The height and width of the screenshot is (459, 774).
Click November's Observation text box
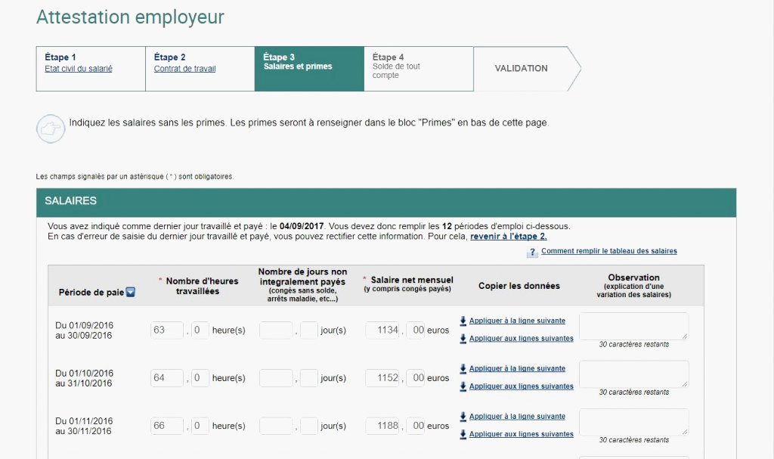click(633, 421)
